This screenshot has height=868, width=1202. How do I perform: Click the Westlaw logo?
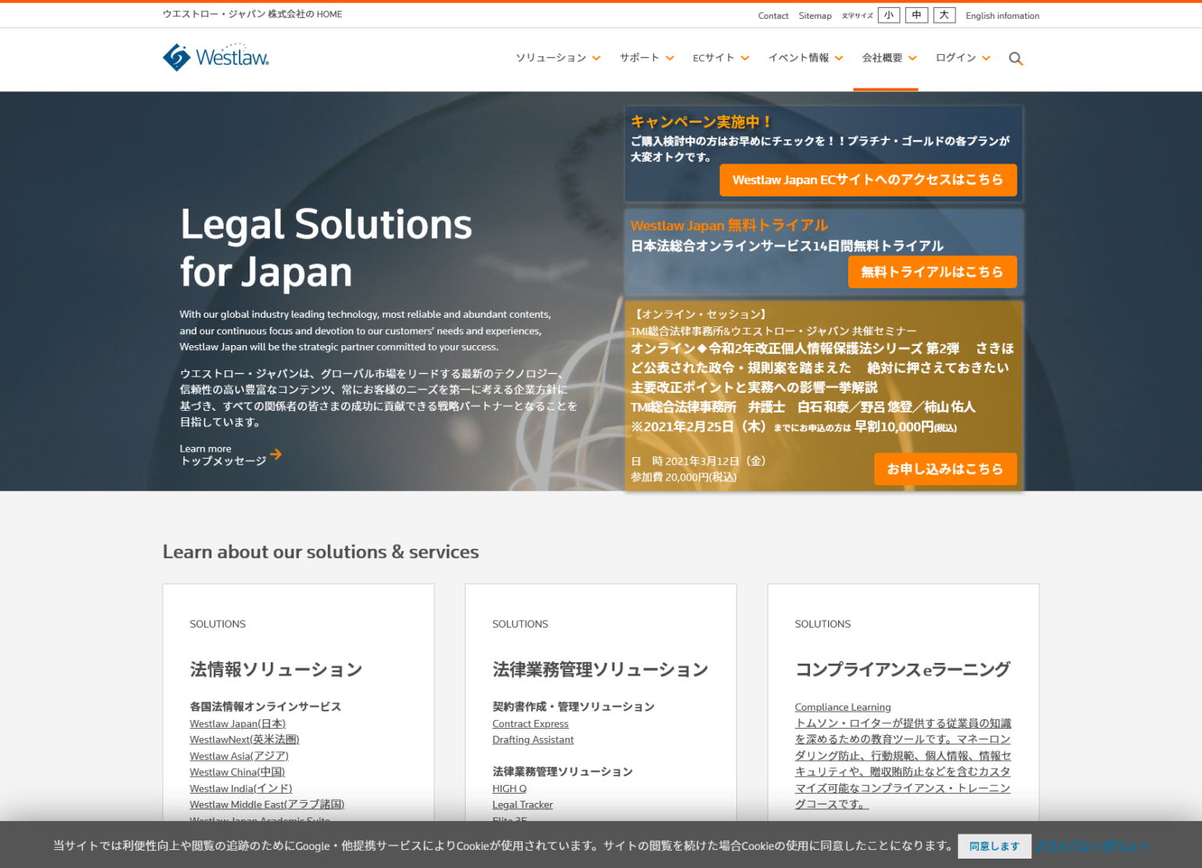(215, 57)
